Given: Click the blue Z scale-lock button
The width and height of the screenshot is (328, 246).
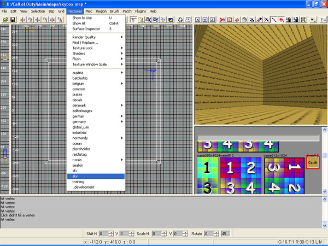Looking at the screenshot, I should (212, 20).
